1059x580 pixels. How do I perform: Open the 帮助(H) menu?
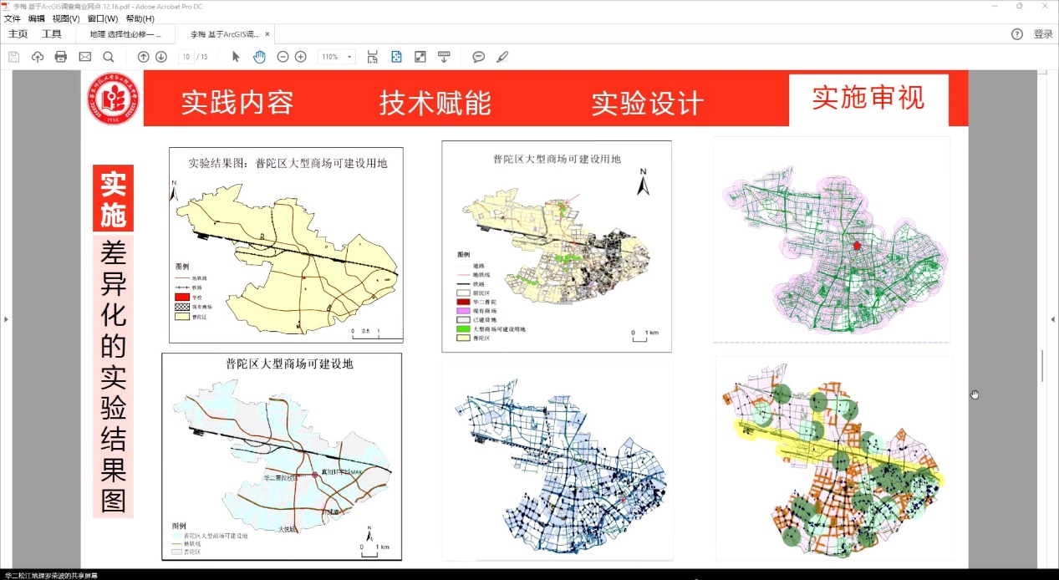tap(140, 18)
